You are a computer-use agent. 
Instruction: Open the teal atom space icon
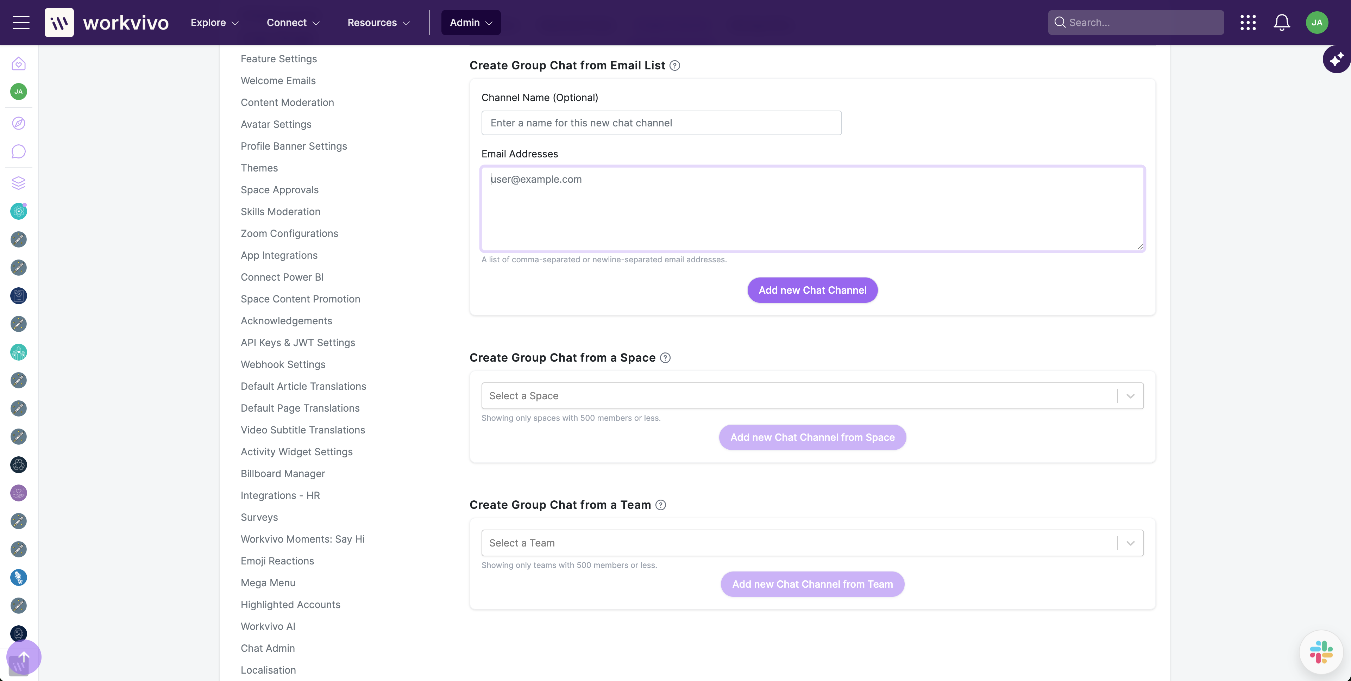(18, 211)
